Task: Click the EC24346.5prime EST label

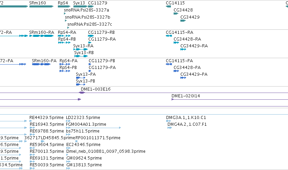Action: pos(83,145)
